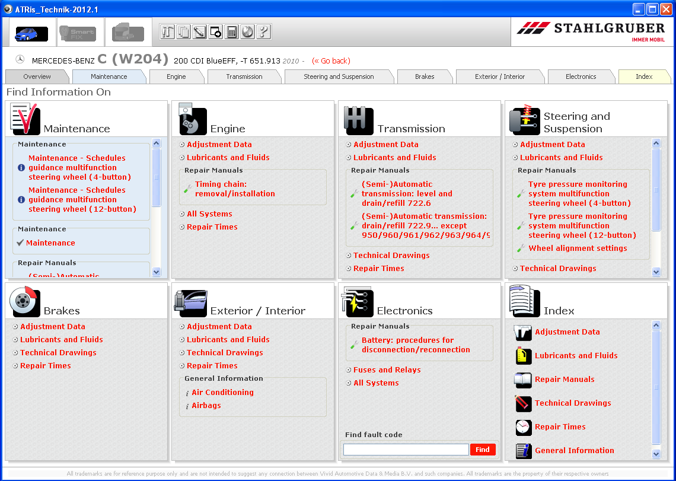Click the globe toolbar icon
This screenshot has height=481, width=676.
[247, 32]
